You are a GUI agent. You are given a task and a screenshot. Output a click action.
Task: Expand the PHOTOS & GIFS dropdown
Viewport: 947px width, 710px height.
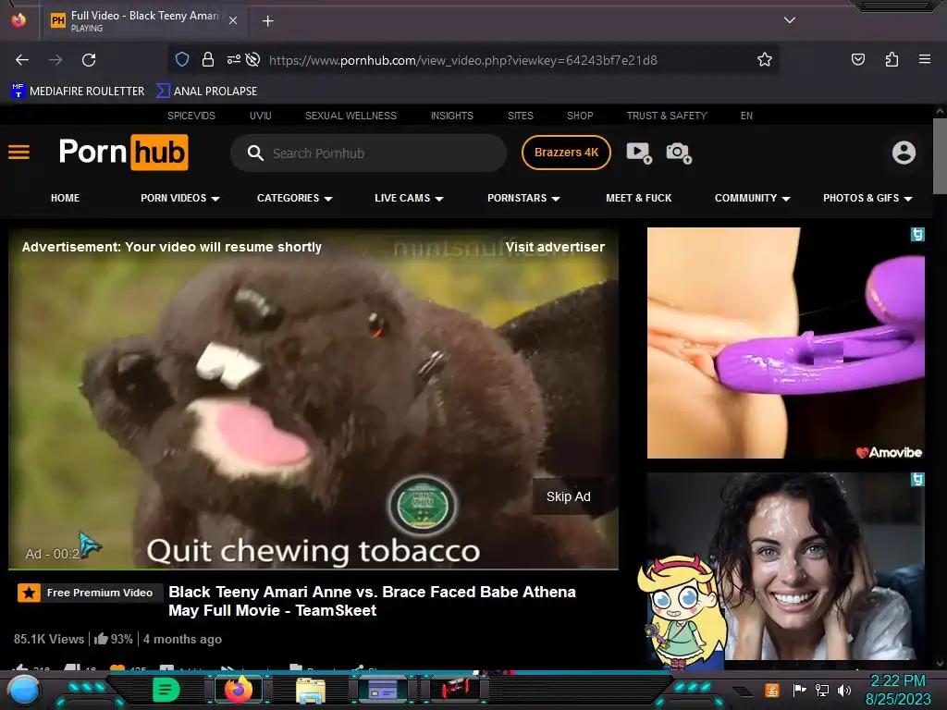[x=867, y=198]
